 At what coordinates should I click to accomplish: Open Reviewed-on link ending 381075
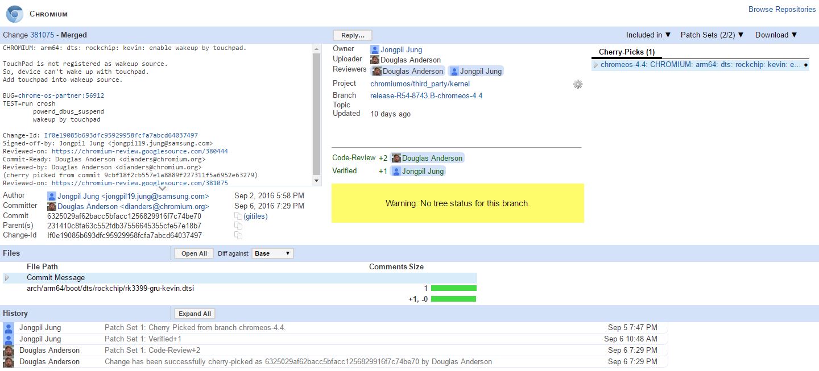pyautogui.click(x=140, y=183)
